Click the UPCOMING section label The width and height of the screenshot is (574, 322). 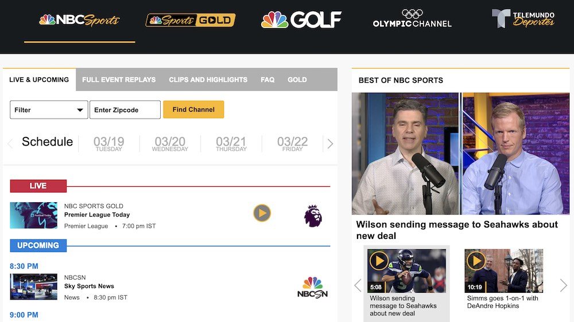(38, 245)
